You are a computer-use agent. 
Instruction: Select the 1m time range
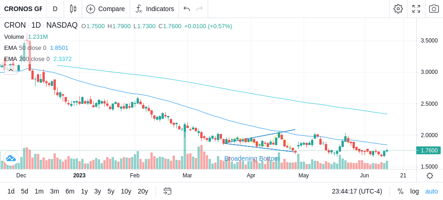(x=39, y=191)
